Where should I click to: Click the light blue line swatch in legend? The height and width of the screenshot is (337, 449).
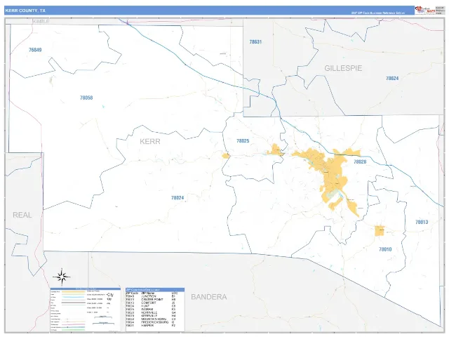(x=73, y=297)
